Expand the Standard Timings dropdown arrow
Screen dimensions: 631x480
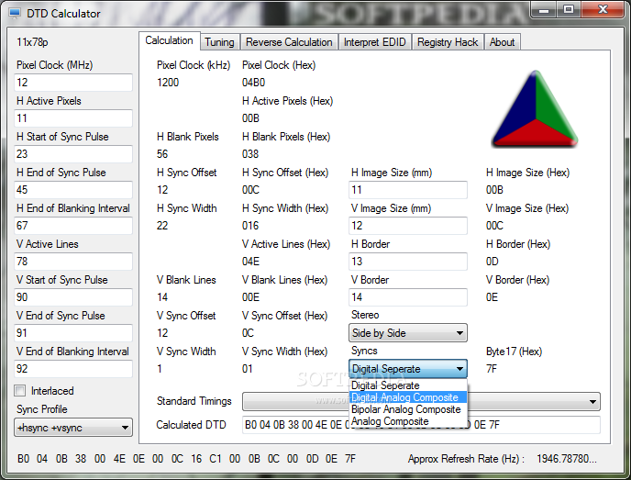(592, 401)
